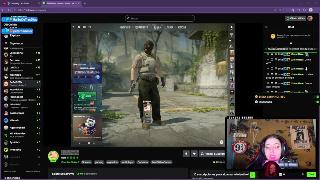Open LaloXzz channel in sidebar
The image size is (320, 180).
[22, 69]
